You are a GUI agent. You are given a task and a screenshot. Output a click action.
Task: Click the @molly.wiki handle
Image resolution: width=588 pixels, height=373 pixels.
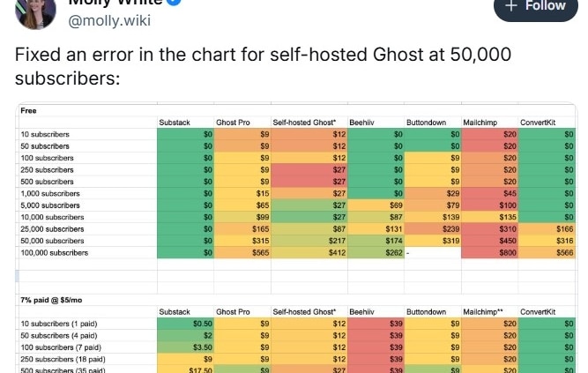[109, 20]
